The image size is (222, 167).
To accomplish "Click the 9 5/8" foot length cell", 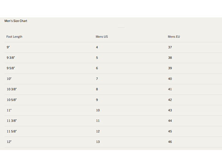I will coord(11,68).
